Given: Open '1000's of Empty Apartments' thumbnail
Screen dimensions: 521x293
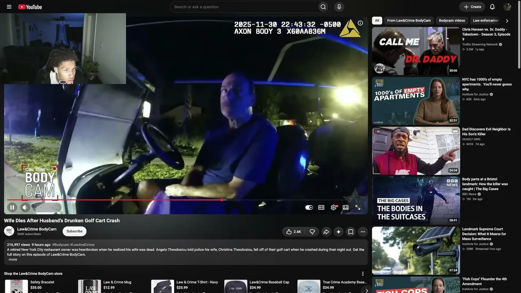Looking at the screenshot, I should point(416,101).
